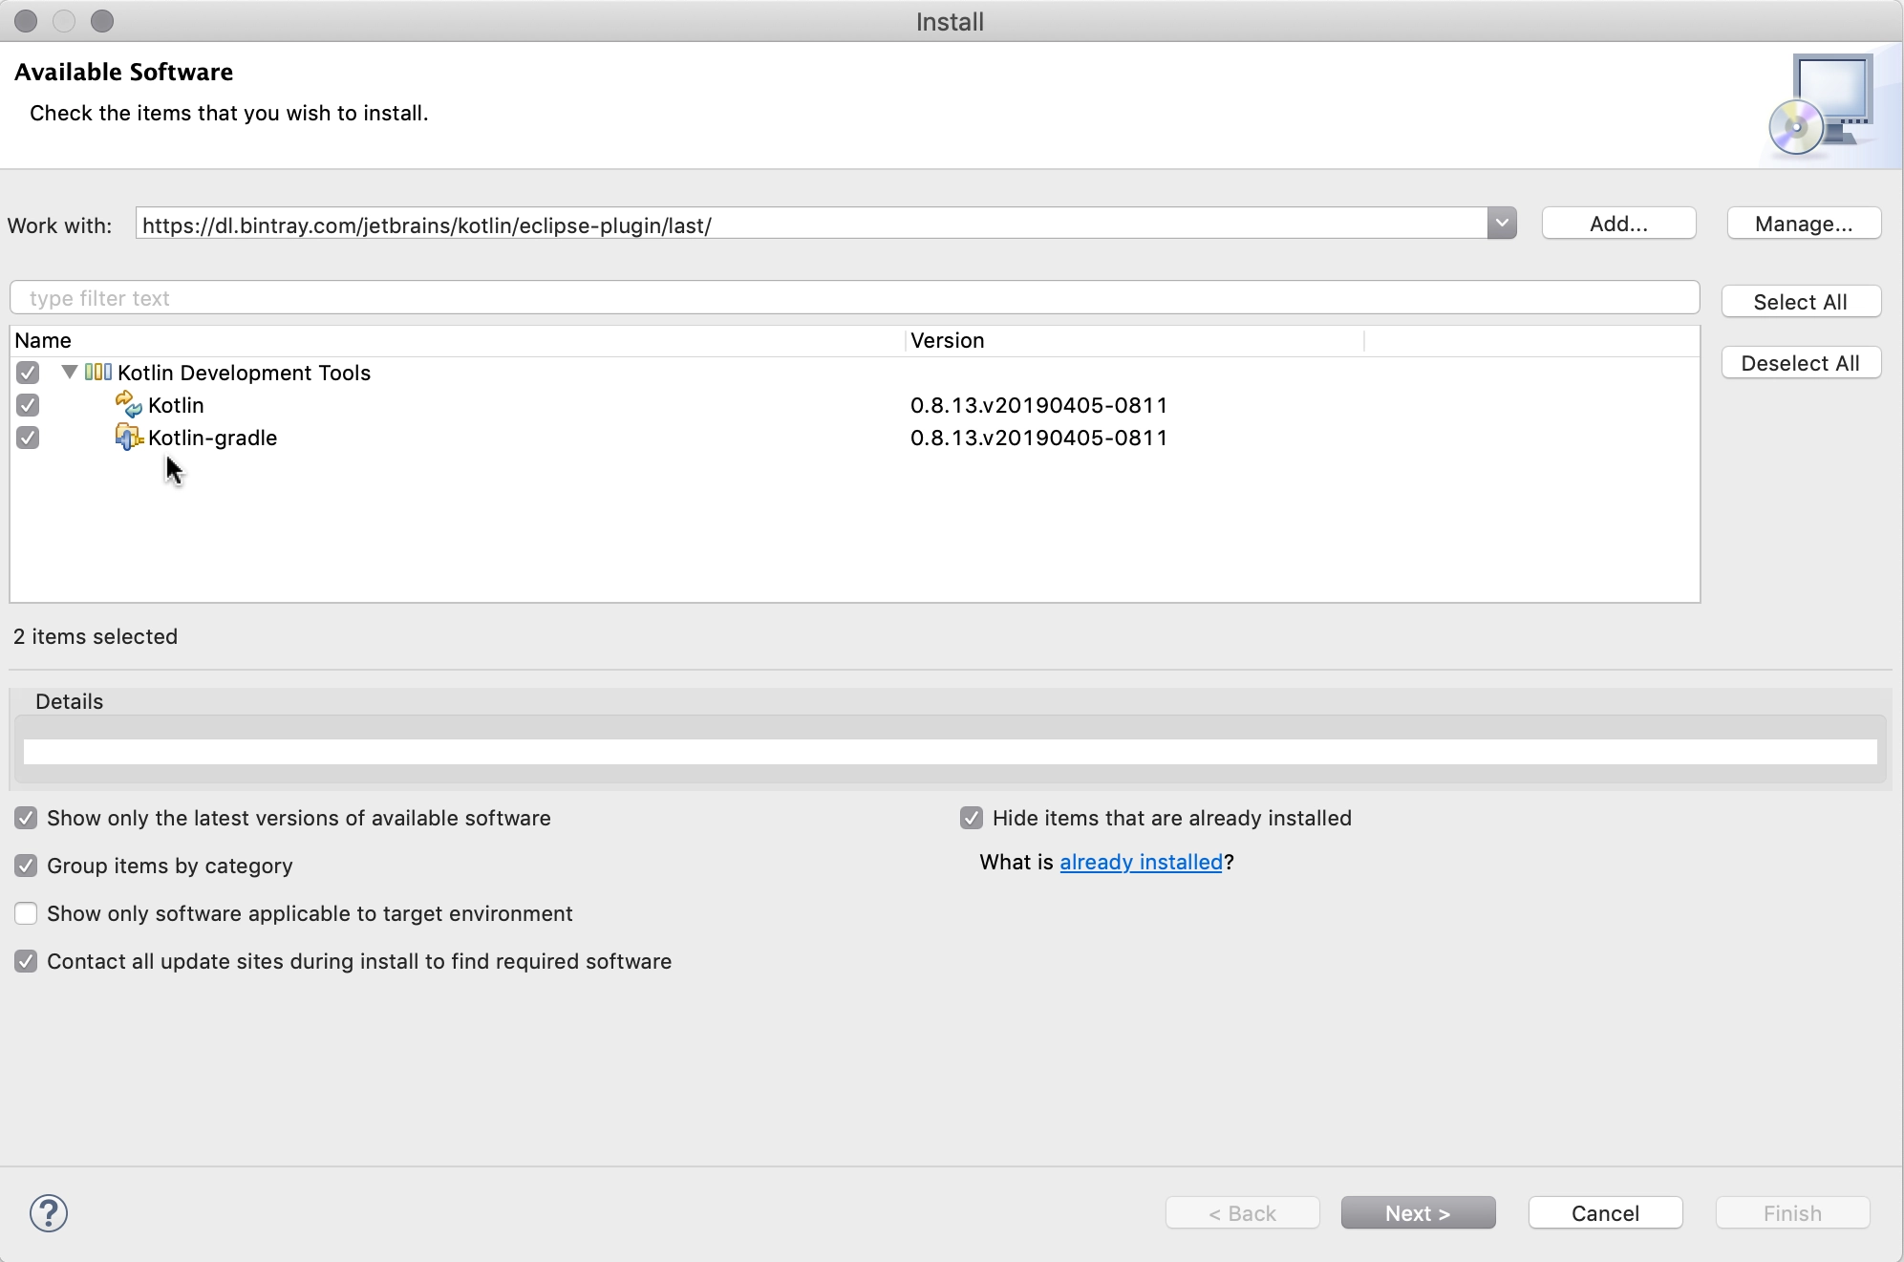Click the Kotlin Development Tools category icon
1904x1262 pixels.
[x=98, y=372]
